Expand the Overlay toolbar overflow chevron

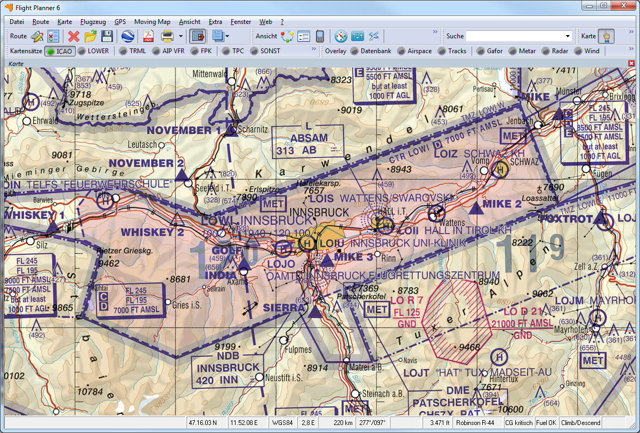coord(631,49)
